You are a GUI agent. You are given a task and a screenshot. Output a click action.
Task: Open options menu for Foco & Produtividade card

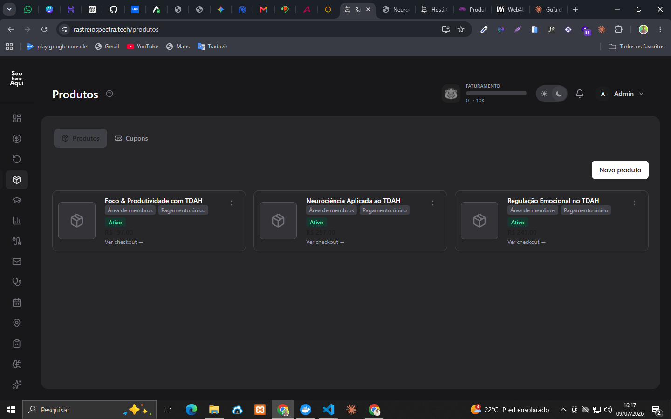coord(232,203)
